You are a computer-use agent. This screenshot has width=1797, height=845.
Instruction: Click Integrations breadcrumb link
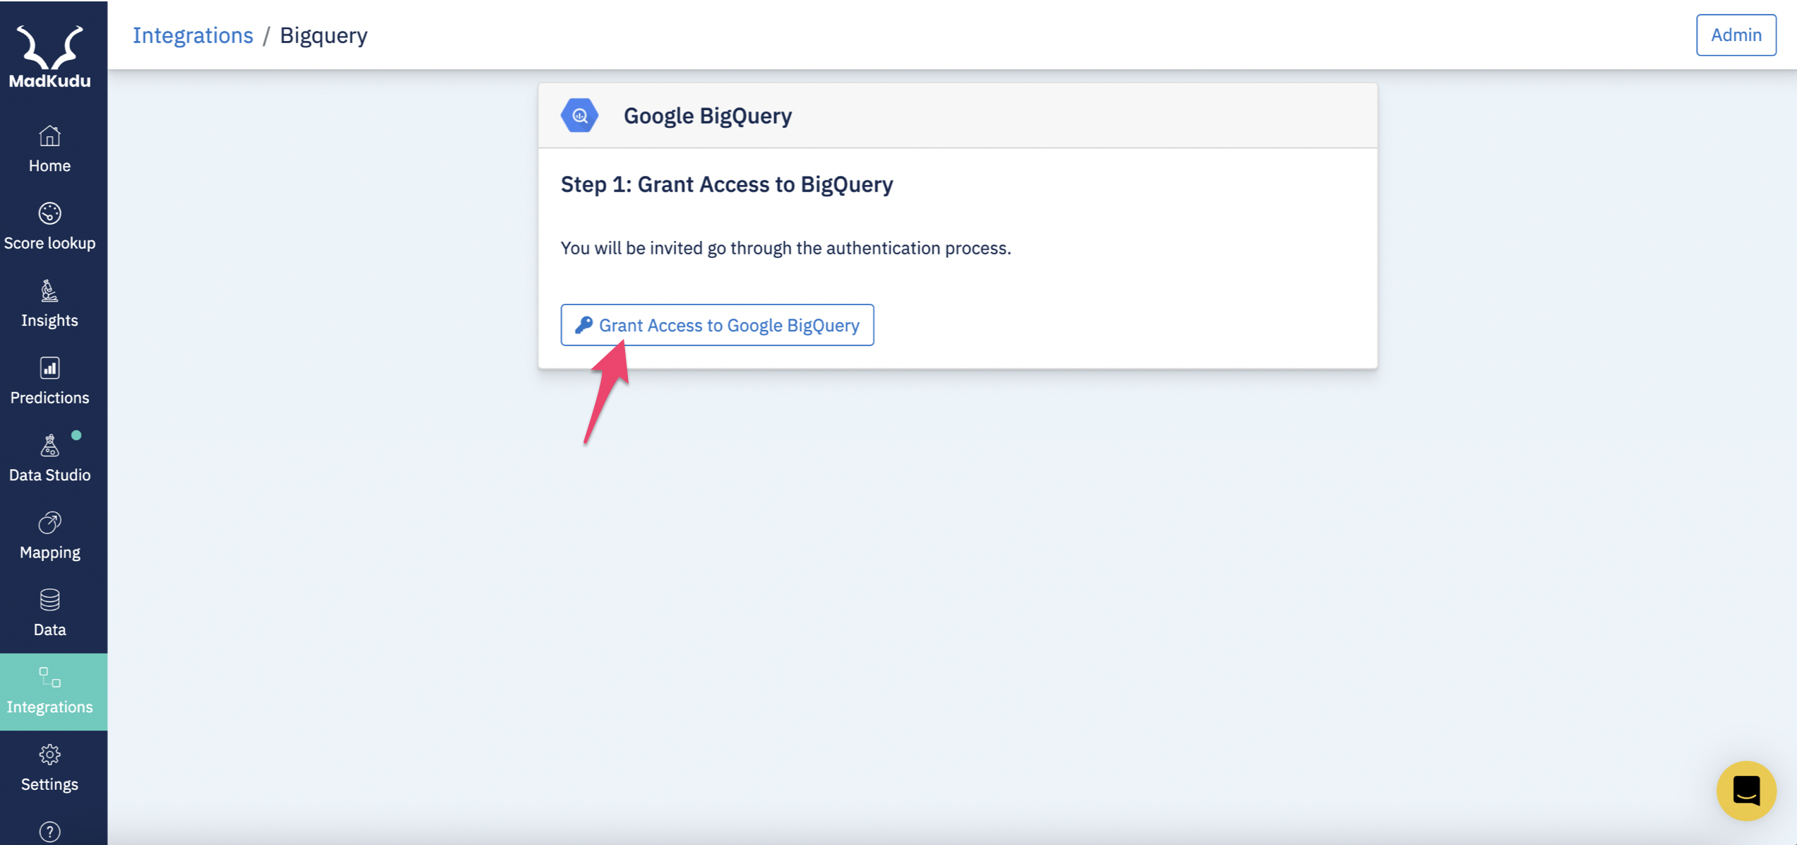pos(193,35)
